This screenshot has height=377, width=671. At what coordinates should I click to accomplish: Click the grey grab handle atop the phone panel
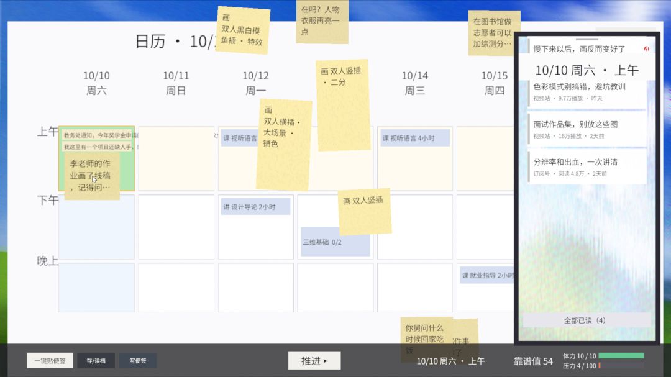click(x=587, y=39)
